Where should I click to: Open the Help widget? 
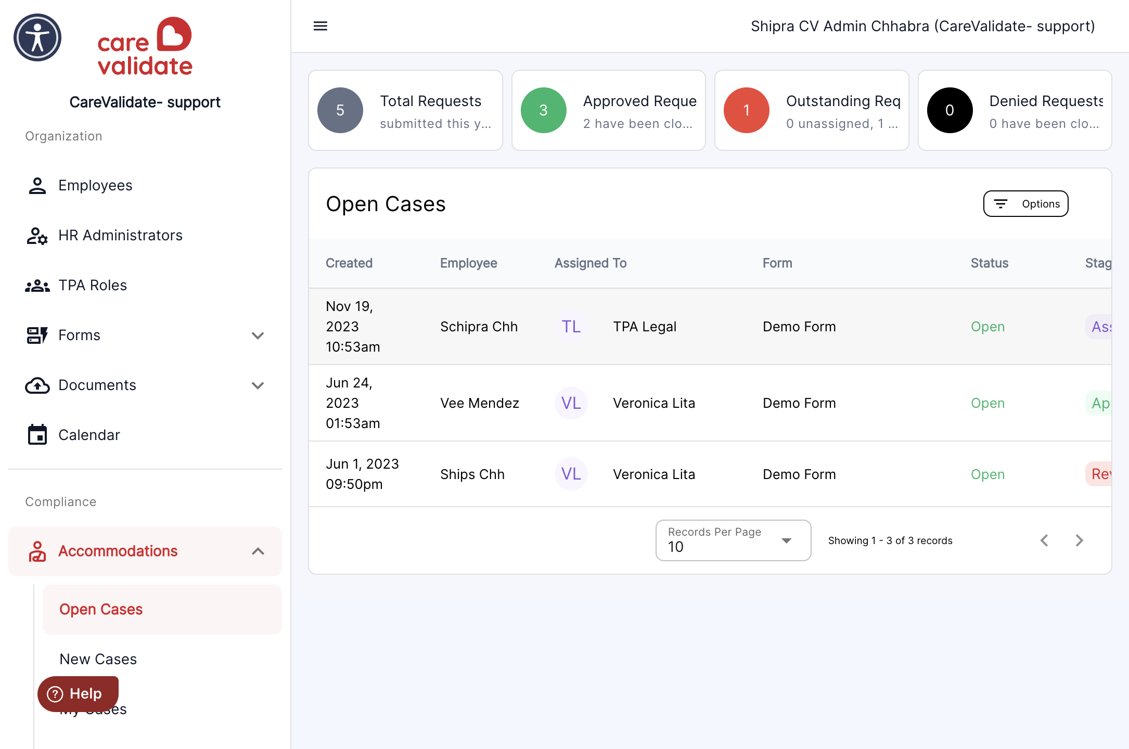(78, 694)
